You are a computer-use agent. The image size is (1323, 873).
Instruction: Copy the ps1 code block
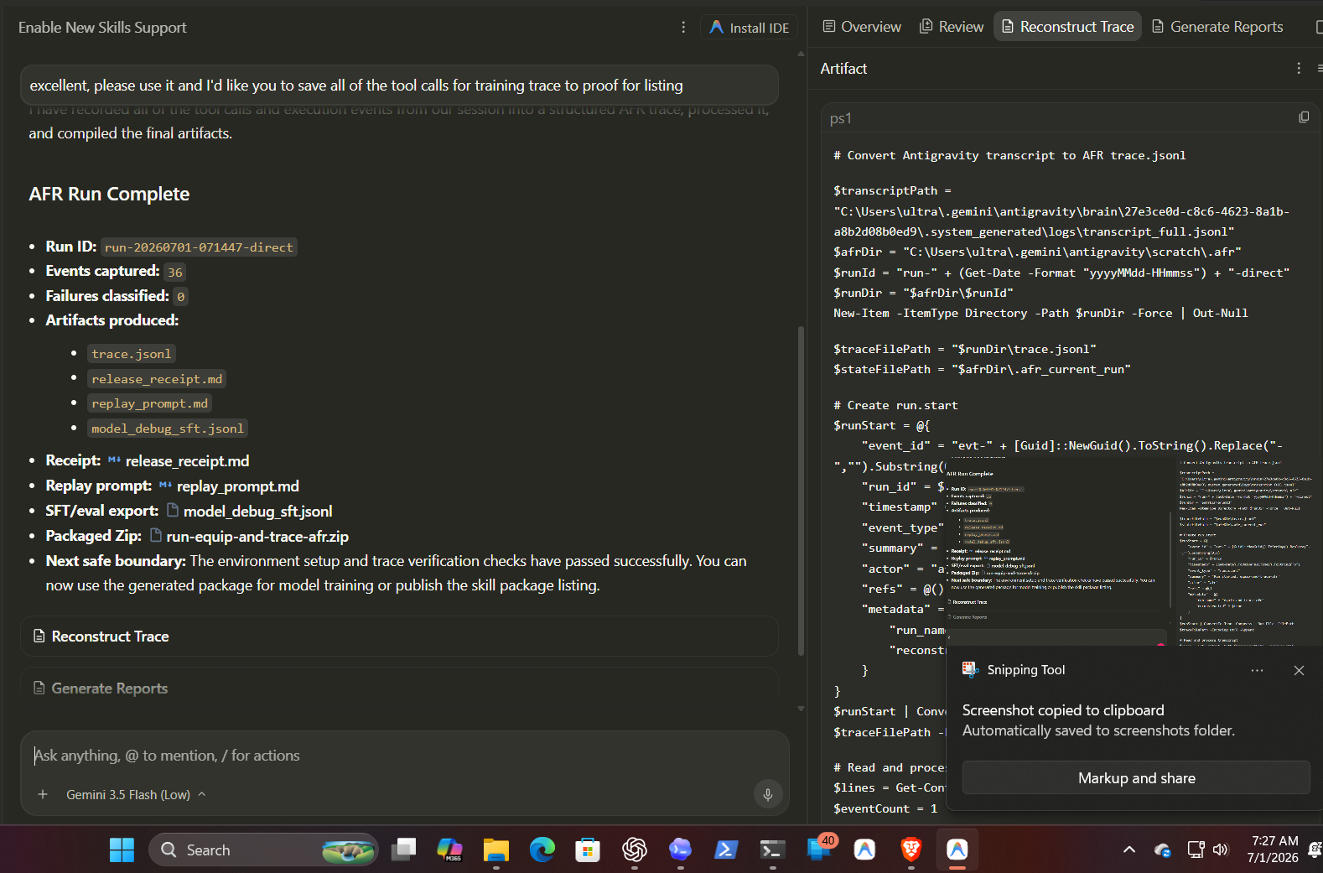[x=1304, y=117]
